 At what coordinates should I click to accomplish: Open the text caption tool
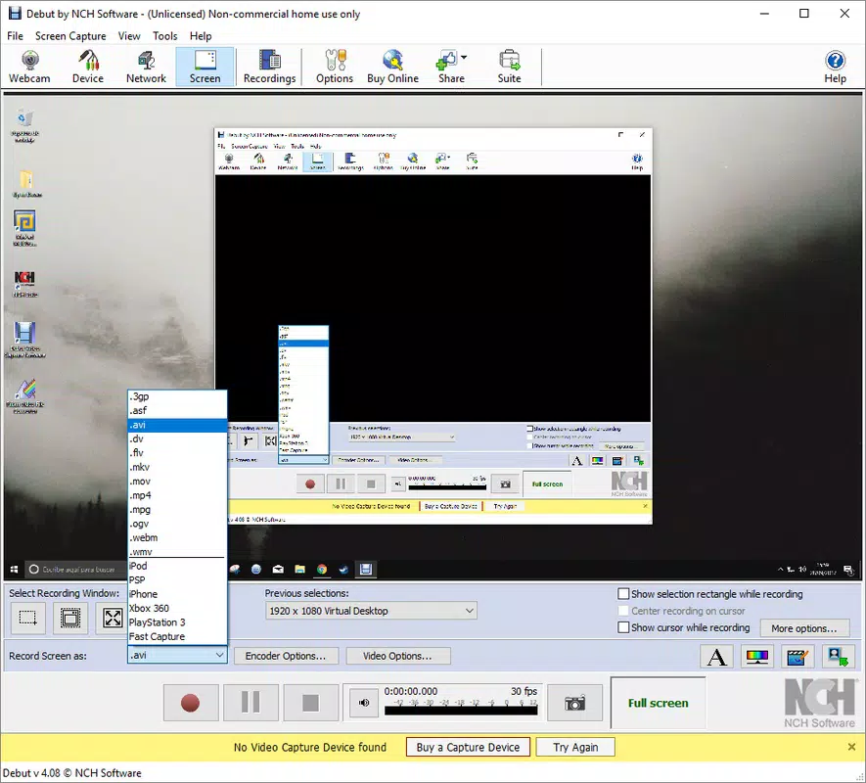pyautogui.click(x=717, y=657)
